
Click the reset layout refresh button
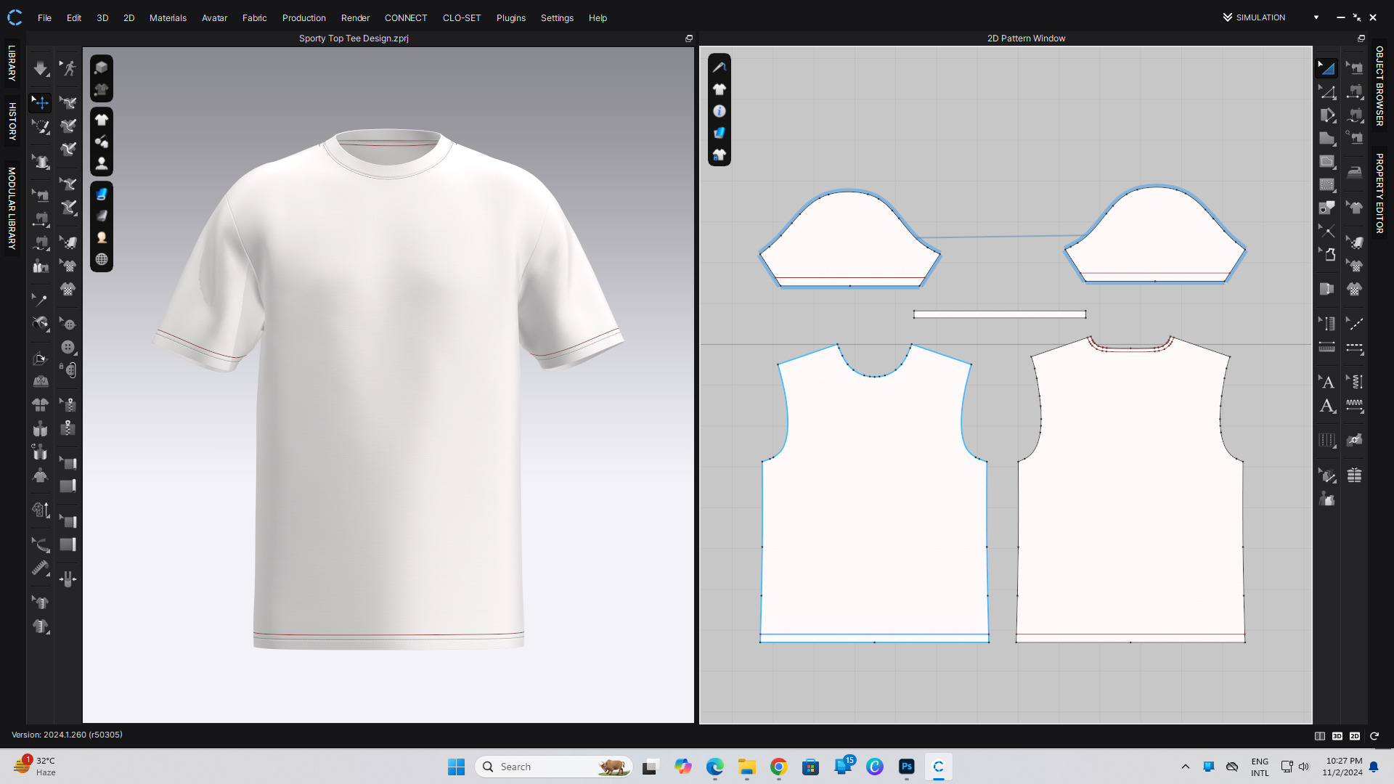tap(1374, 736)
